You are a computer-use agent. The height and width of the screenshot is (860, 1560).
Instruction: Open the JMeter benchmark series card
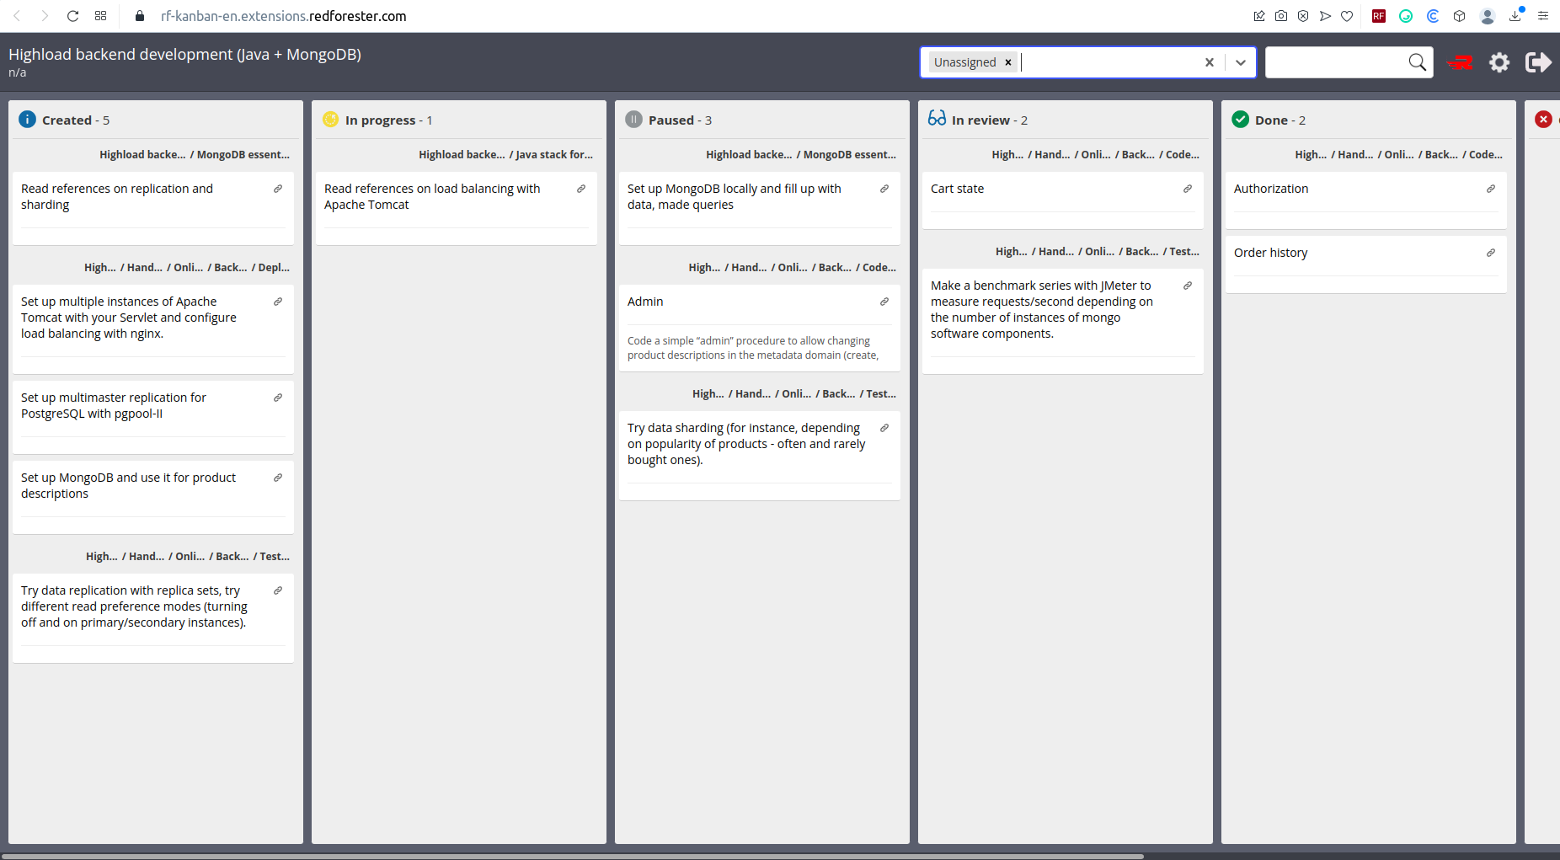[1062, 321]
